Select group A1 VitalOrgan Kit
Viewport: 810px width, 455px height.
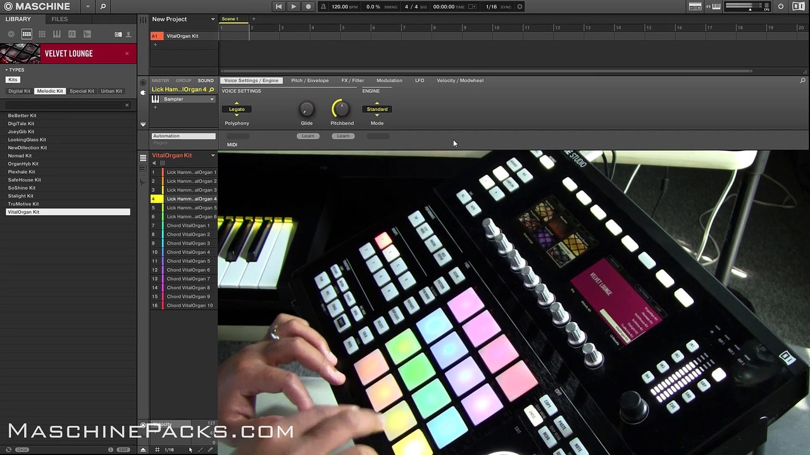click(184, 36)
